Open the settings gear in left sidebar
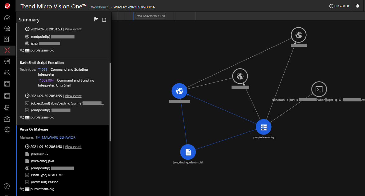This screenshot has height=196, width=365. 7,129
